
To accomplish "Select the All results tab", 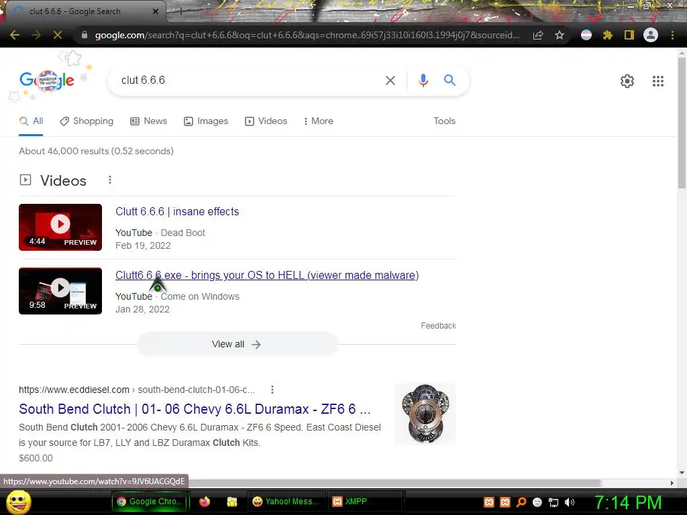I will coord(31,121).
